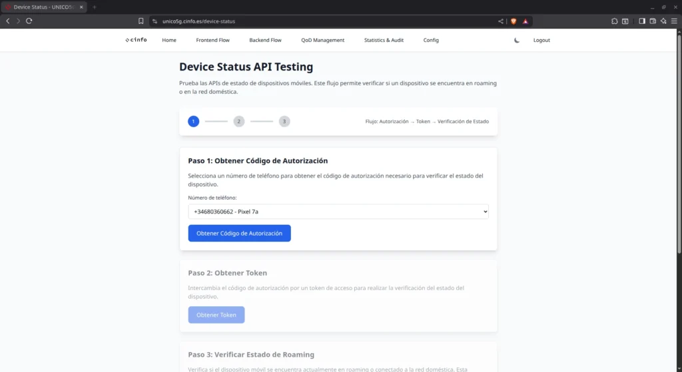The image size is (682, 372).
Task: Bookmark this page with the bookmark icon
Action: pyautogui.click(x=141, y=21)
